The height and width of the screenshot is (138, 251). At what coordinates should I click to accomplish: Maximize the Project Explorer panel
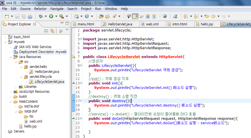[x=67, y=23]
